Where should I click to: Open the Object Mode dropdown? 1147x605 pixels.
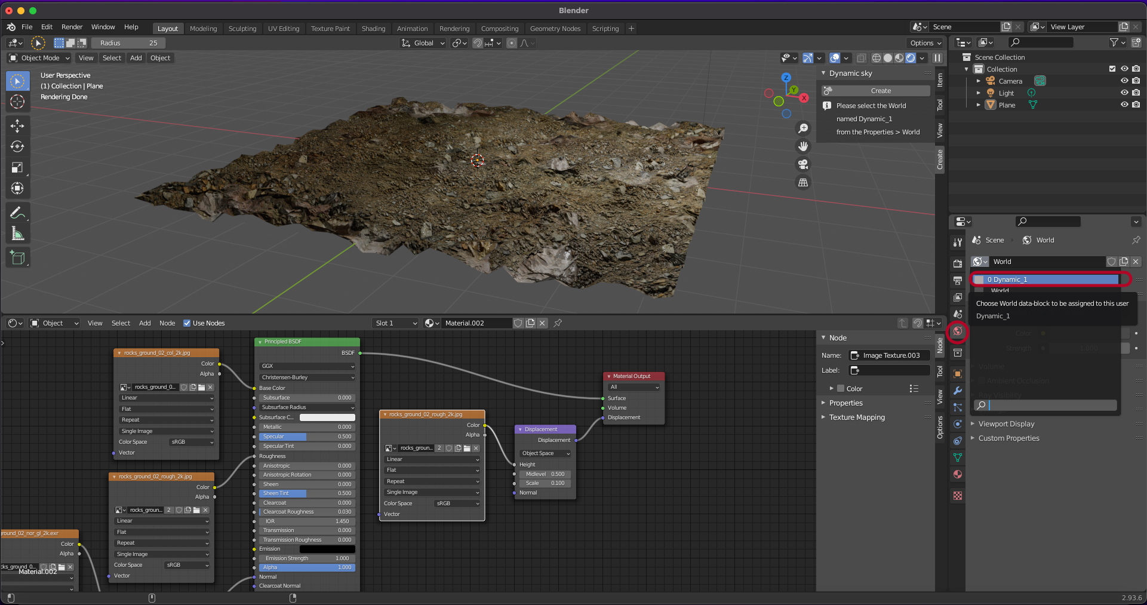[x=39, y=58]
